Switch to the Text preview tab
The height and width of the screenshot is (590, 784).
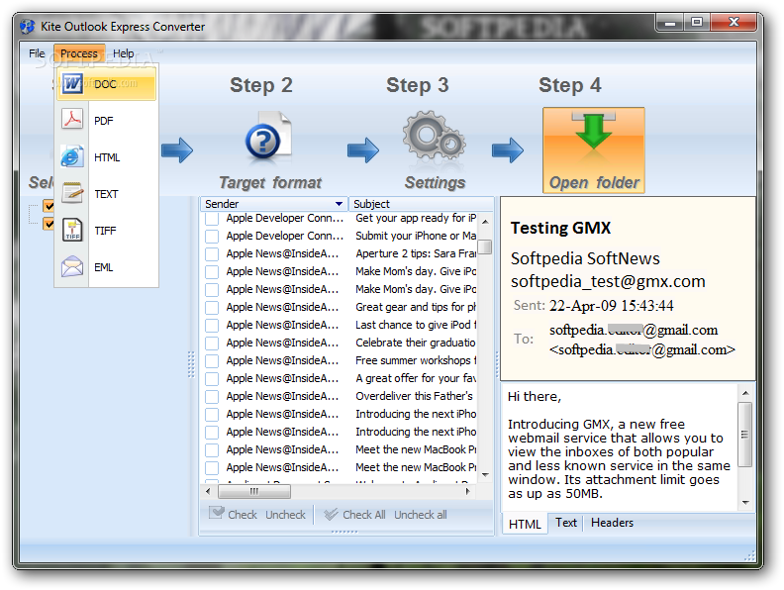tap(565, 523)
